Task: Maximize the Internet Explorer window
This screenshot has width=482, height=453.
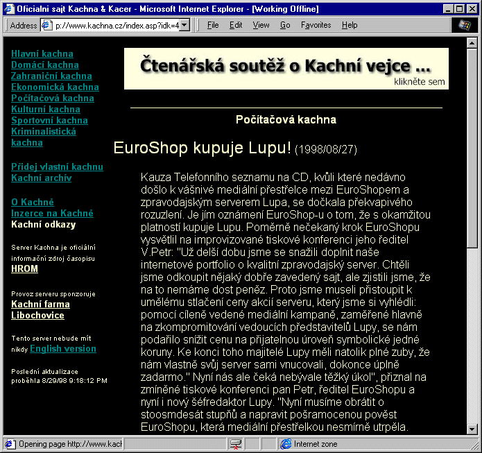Action: point(459,8)
